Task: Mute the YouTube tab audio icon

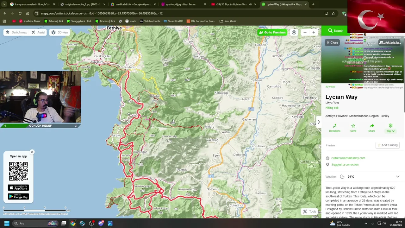Action: pos(250,4)
